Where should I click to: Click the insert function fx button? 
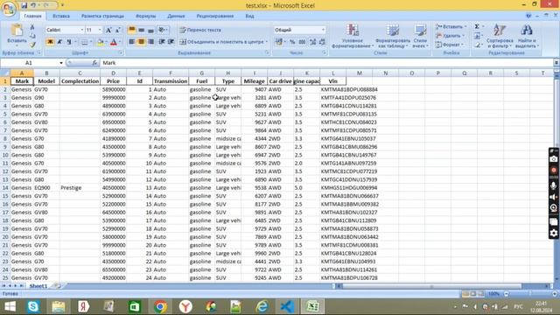(x=94, y=63)
